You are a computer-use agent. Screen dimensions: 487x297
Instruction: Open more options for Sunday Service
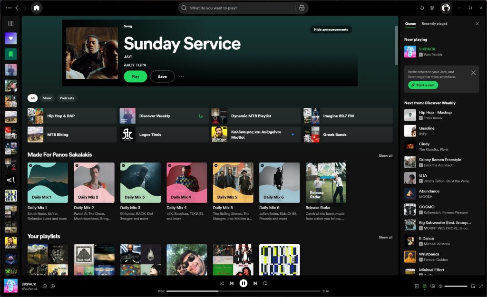(x=182, y=77)
